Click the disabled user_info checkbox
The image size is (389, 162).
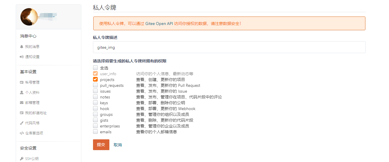click(95, 73)
